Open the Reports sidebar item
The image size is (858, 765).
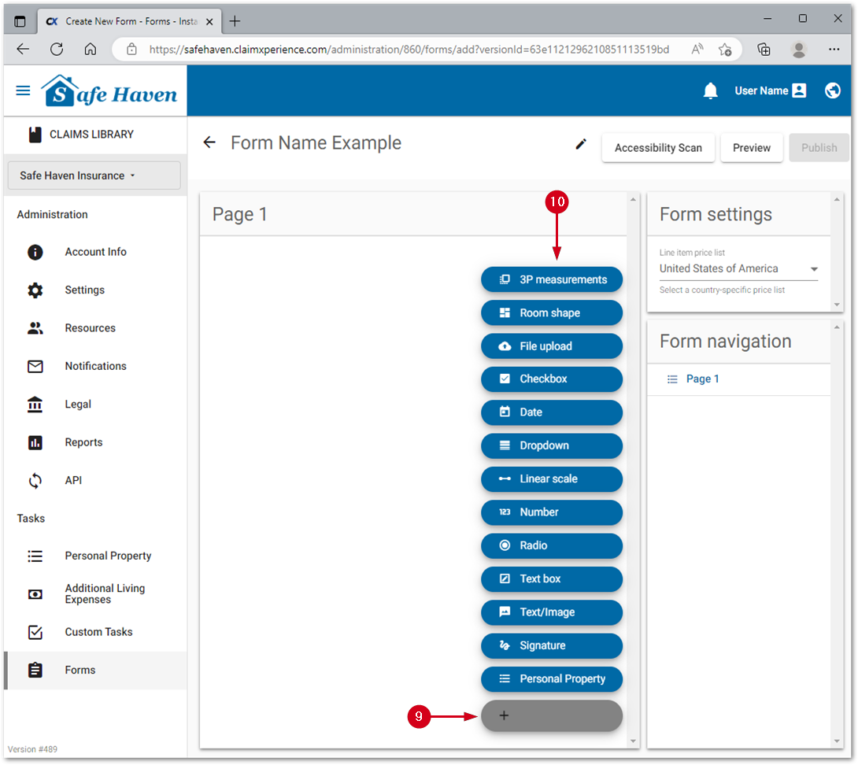pos(83,442)
